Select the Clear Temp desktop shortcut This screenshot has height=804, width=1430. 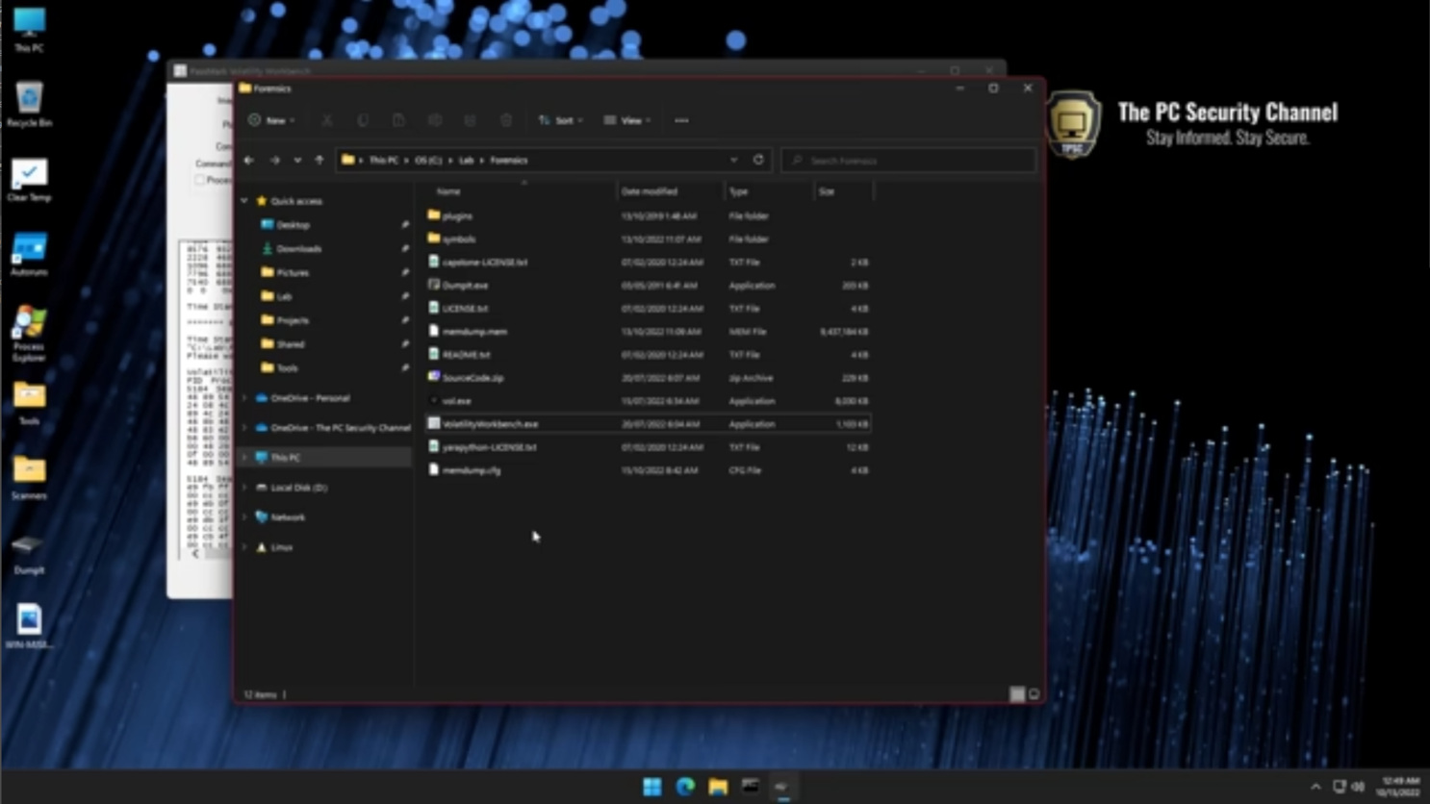pyautogui.click(x=29, y=180)
